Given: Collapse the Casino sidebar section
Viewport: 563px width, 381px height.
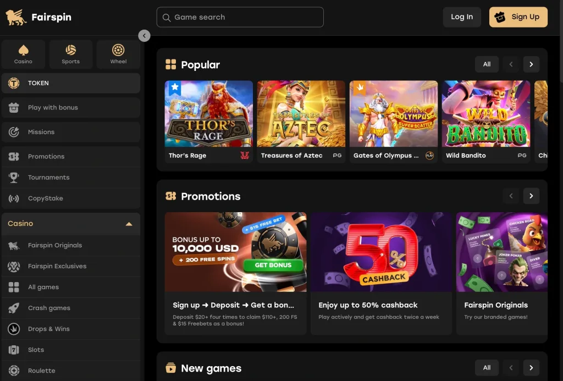Looking at the screenshot, I should (129, 224).
